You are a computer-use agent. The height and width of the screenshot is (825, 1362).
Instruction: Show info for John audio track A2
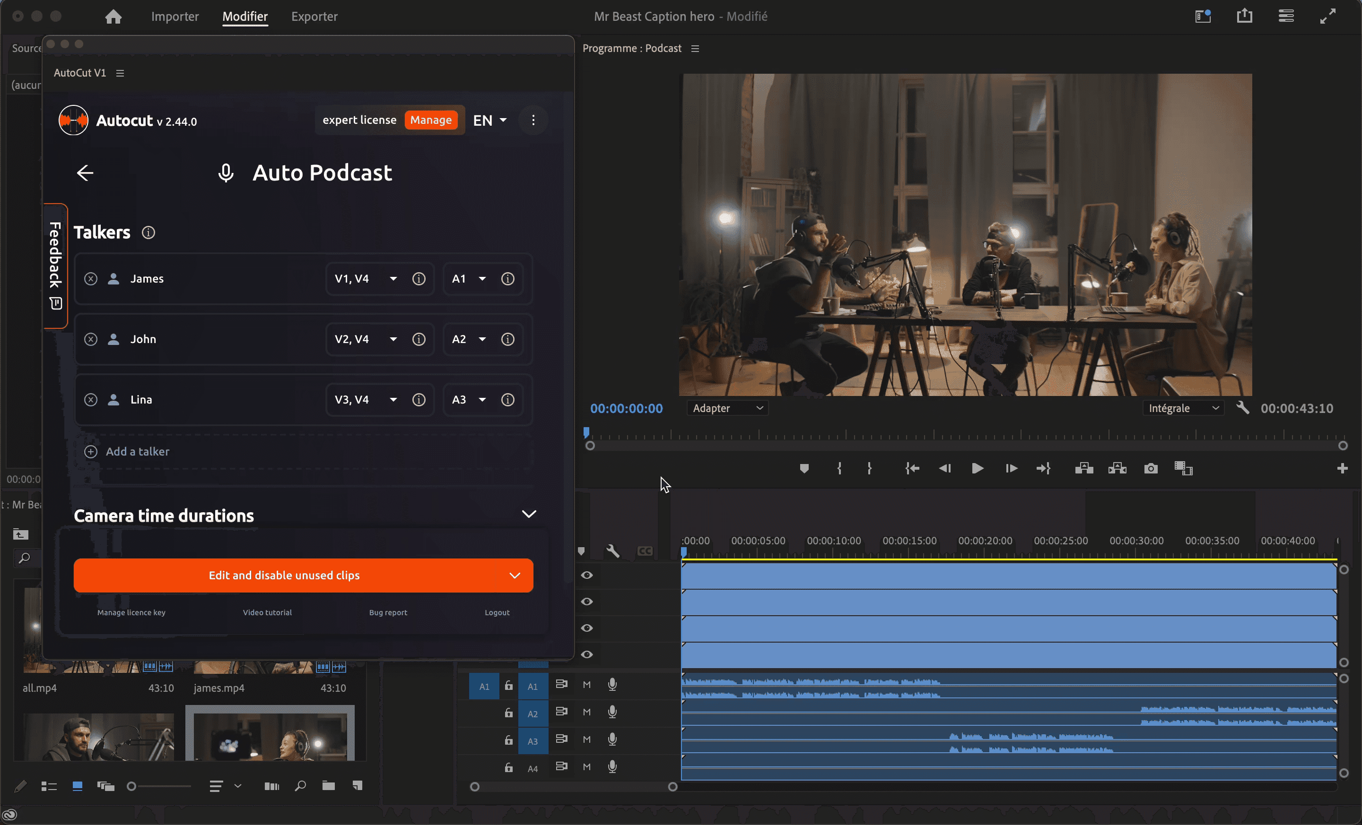point(508,339)
